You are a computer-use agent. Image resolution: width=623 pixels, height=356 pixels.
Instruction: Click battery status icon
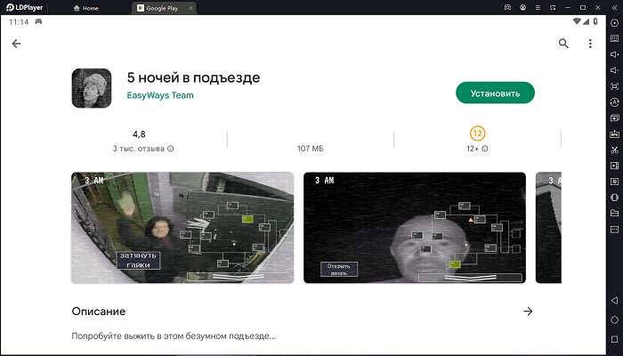tap(595, 21)
